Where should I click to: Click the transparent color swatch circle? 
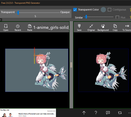tap(103, 10)
